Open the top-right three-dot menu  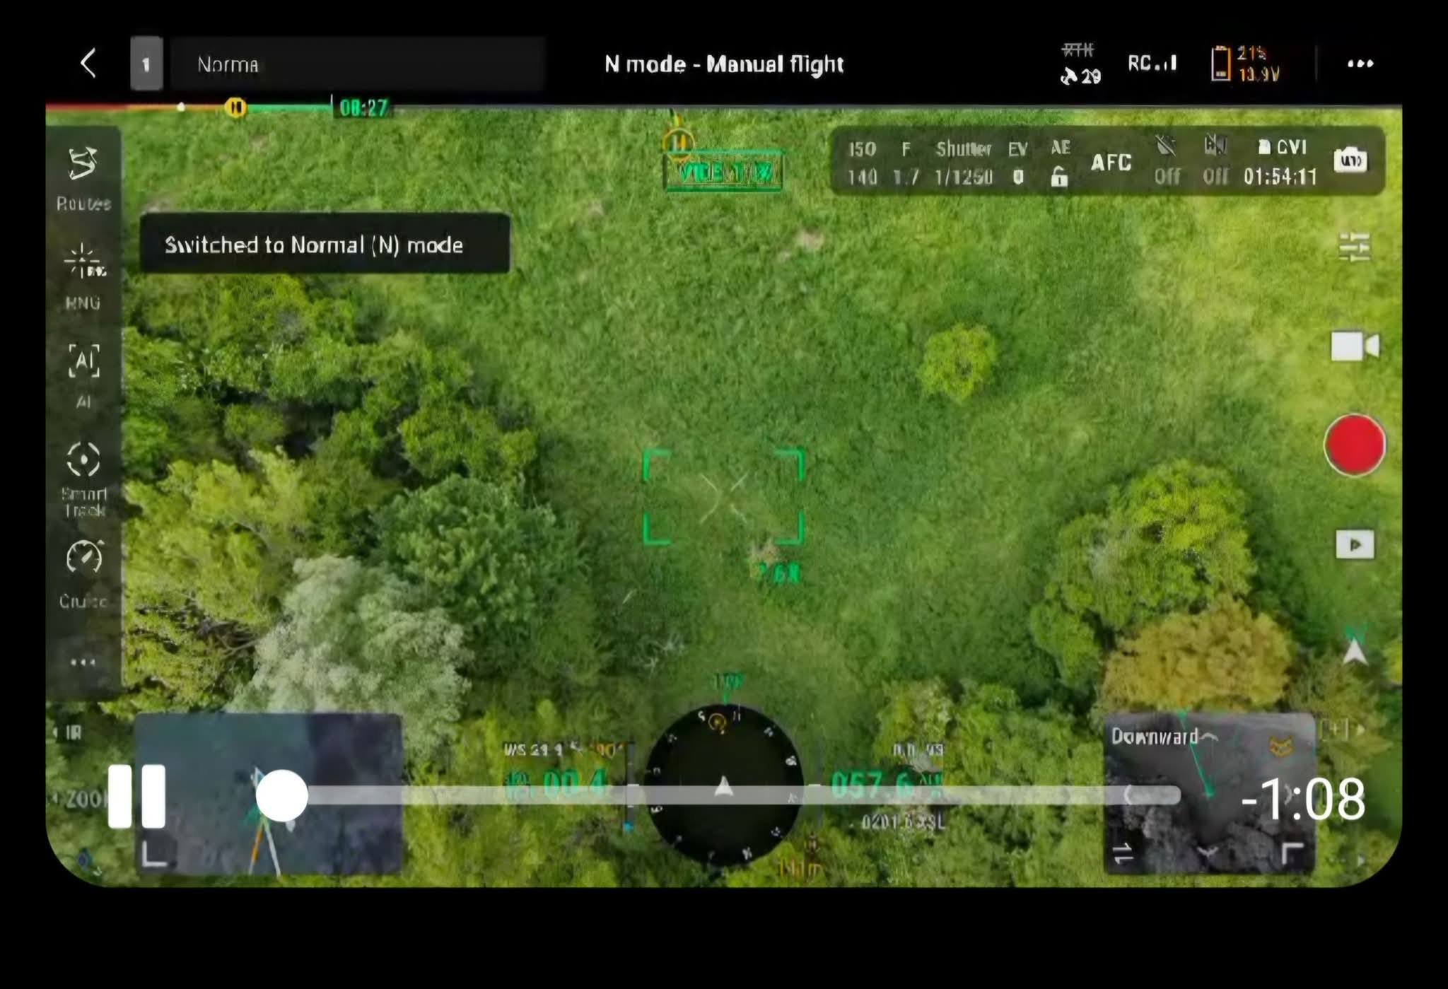1360,64
